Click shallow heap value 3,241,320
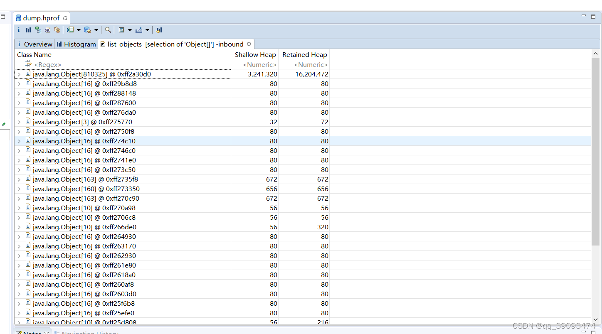 click(x=262, y=74)
